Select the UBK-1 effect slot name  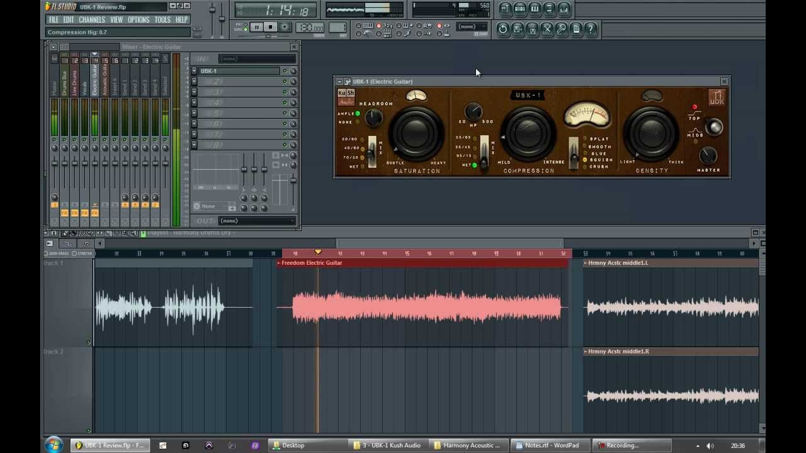point(239,71)
